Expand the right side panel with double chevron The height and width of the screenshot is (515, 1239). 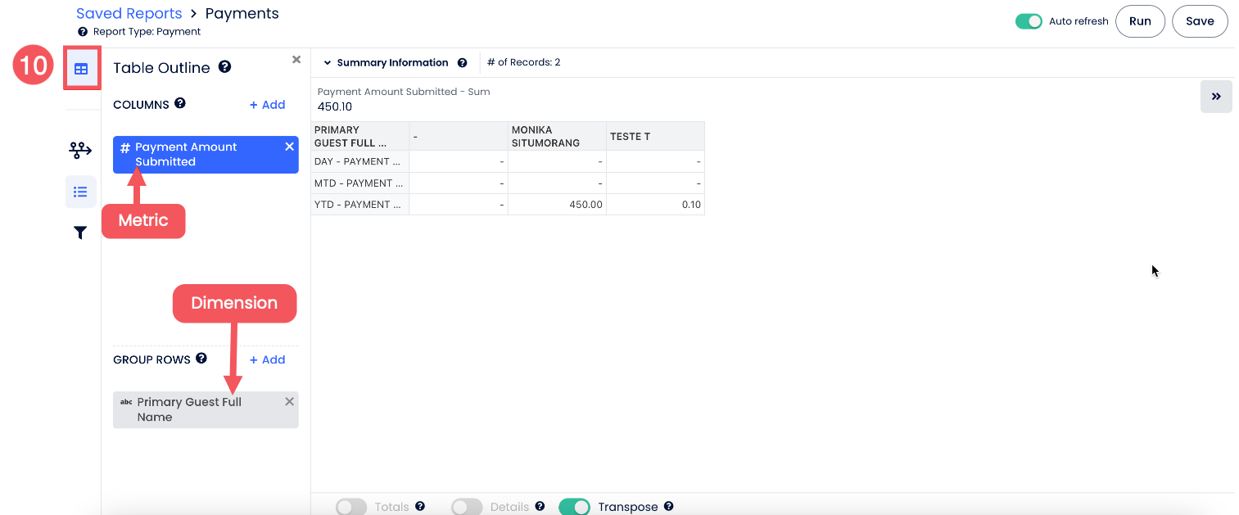point(1216,97)
